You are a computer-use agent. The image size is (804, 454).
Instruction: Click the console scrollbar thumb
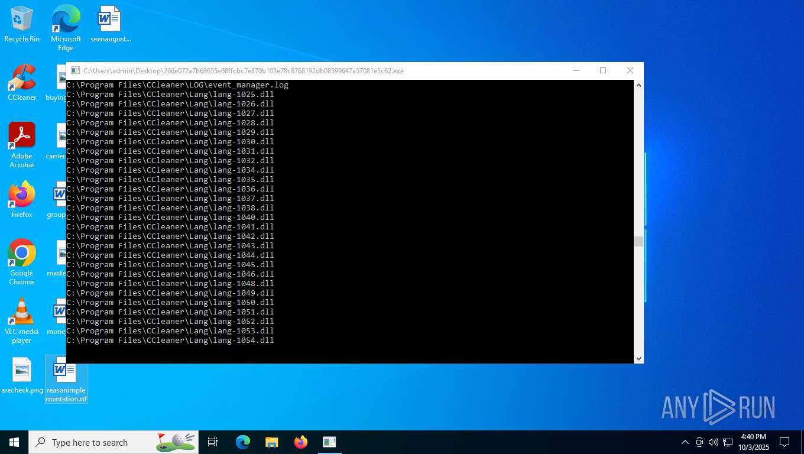point(638,241)
